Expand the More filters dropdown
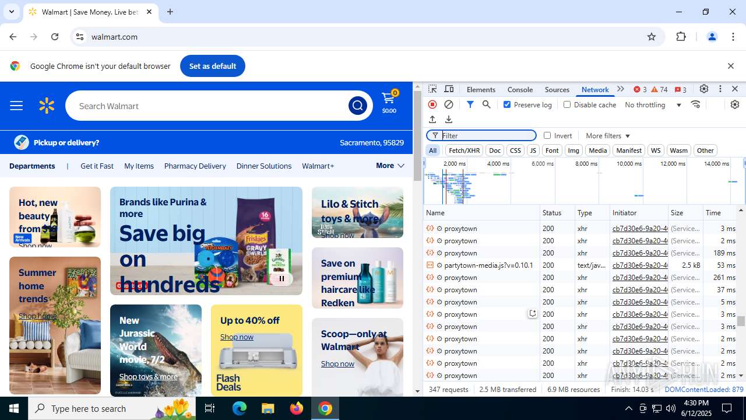This screenshot has width=746, height=420. tap(608, 136)
